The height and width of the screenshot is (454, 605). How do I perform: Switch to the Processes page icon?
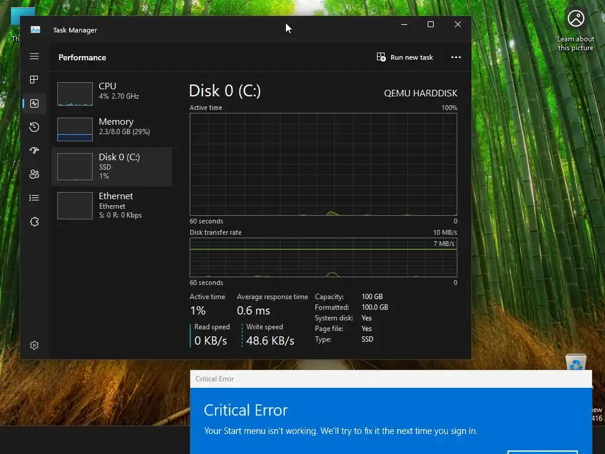pyautogui.click(x=34, y=80)
